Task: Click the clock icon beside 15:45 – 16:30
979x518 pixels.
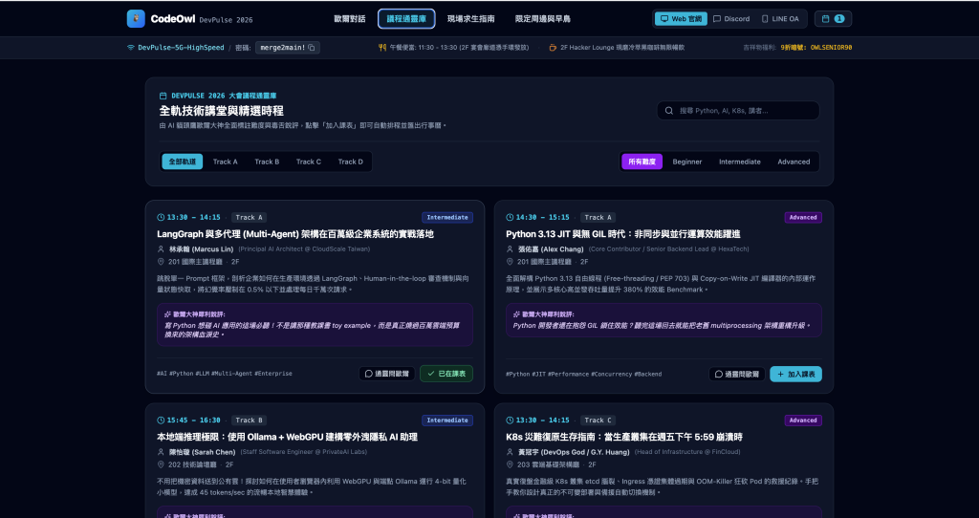Action: (161, 420)
